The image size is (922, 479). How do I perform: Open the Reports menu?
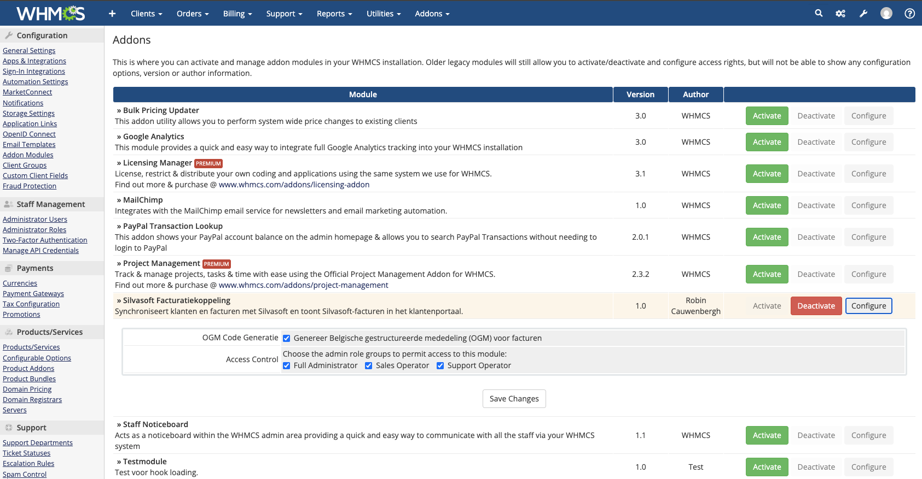[334, 14]
